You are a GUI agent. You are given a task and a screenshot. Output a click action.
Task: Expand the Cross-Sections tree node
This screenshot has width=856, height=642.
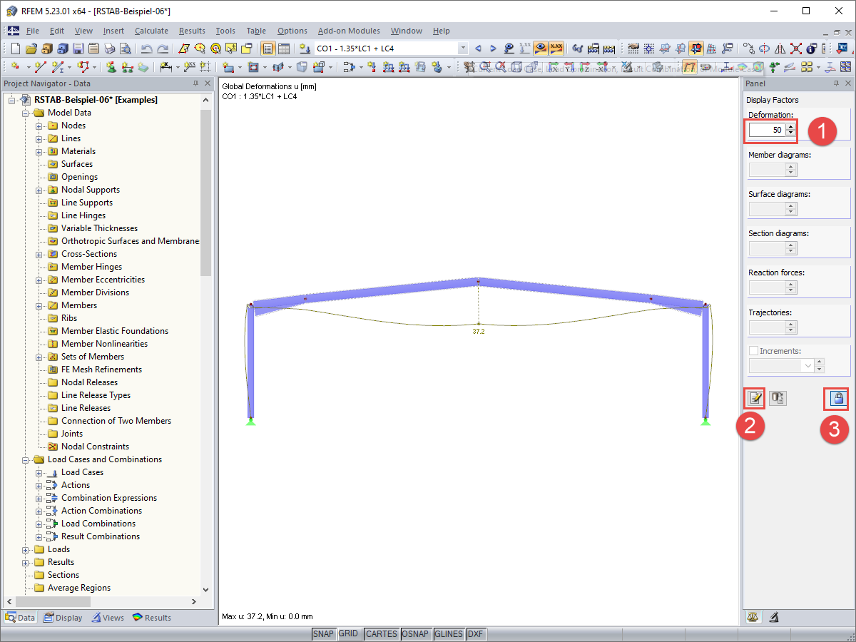tap(39, 254)
